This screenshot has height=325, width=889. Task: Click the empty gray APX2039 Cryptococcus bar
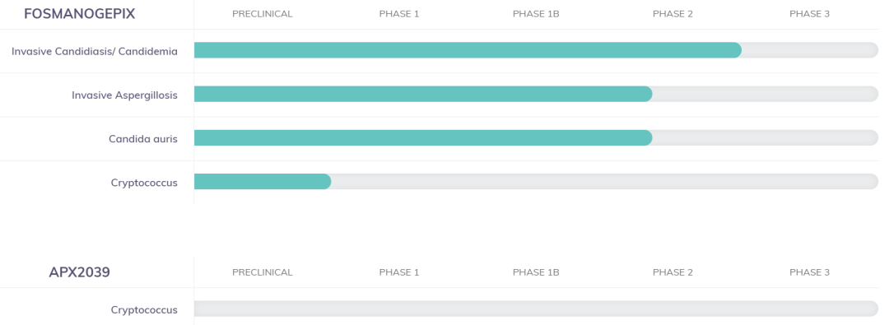(x=536, y=309)
